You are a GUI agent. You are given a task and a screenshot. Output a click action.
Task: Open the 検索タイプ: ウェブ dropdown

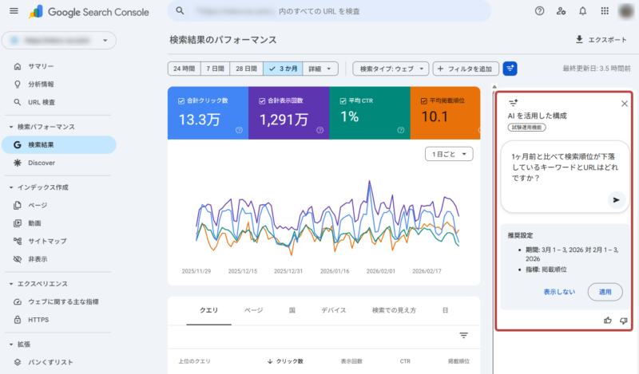(391, 69)
